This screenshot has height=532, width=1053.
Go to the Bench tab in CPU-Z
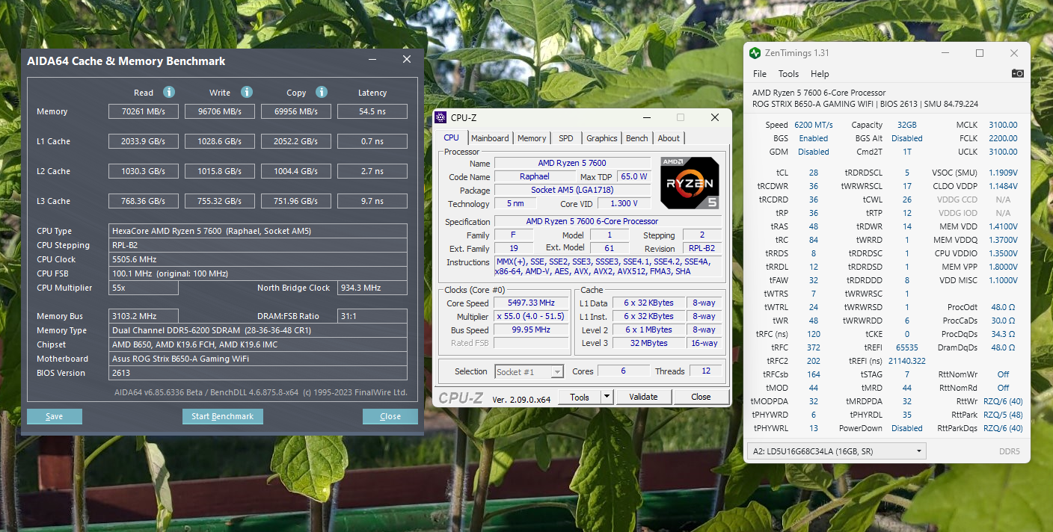(637, 138)
